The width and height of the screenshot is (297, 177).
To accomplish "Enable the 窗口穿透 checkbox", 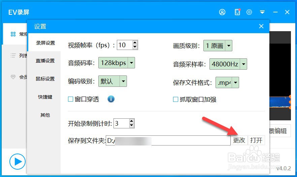I will click(x=70, y=99).
